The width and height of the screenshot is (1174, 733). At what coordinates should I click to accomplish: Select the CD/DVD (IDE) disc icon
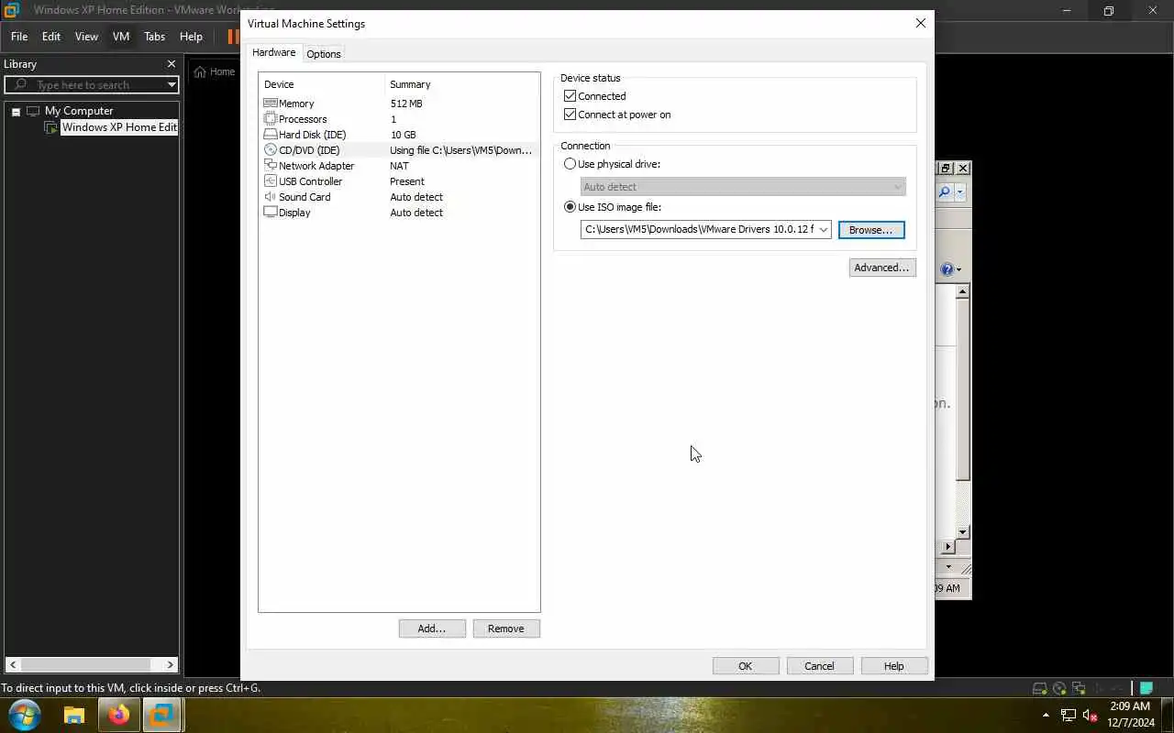[x=271, y=150]
